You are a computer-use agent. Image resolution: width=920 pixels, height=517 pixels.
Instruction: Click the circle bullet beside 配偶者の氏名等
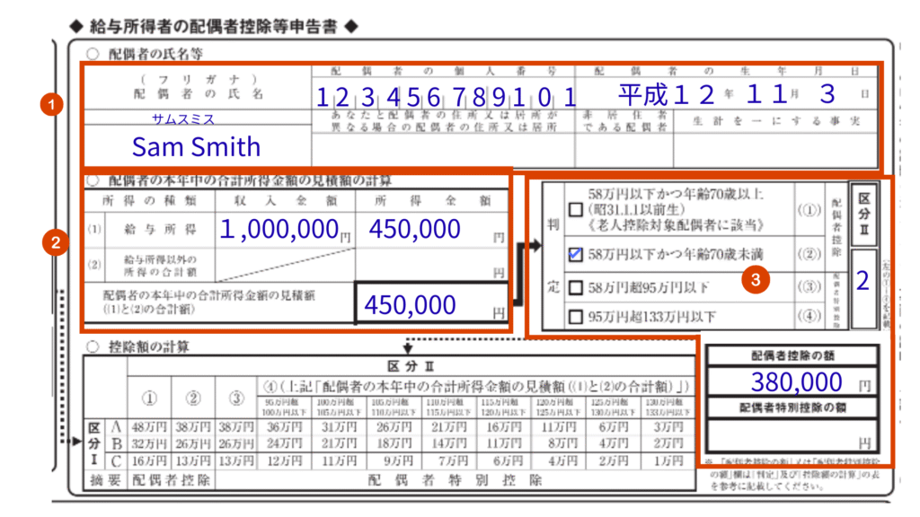pyautogui.click(x=93, y=53)
